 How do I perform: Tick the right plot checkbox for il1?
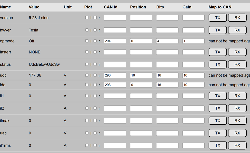[95, 96]
